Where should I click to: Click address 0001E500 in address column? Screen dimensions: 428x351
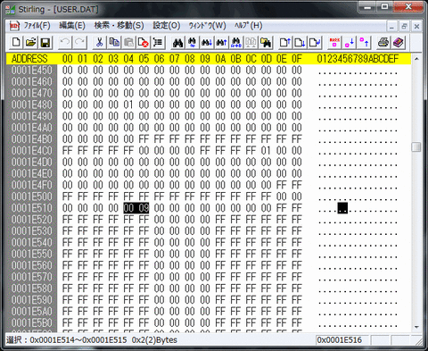31,196
